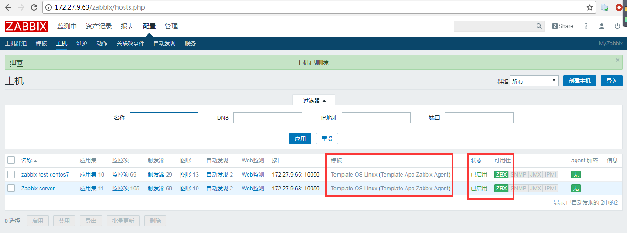
Task: Switch to 动作 submenu
Action: click(102, 44)
